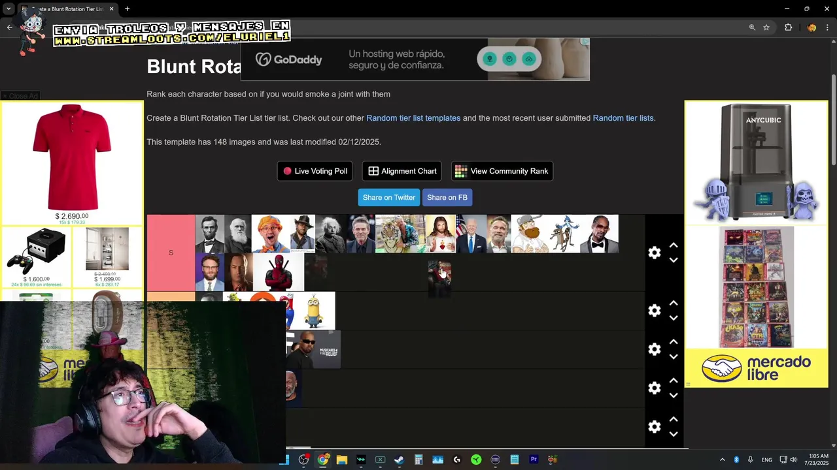Move the Minion row down with its chevron
The image size is (837, 470).
[x=674, y=318]
